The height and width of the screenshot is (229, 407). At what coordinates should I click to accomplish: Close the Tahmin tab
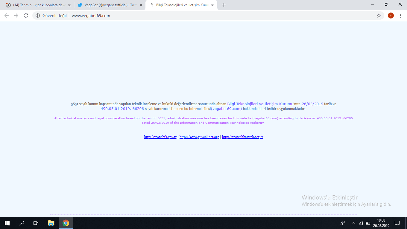69,5
